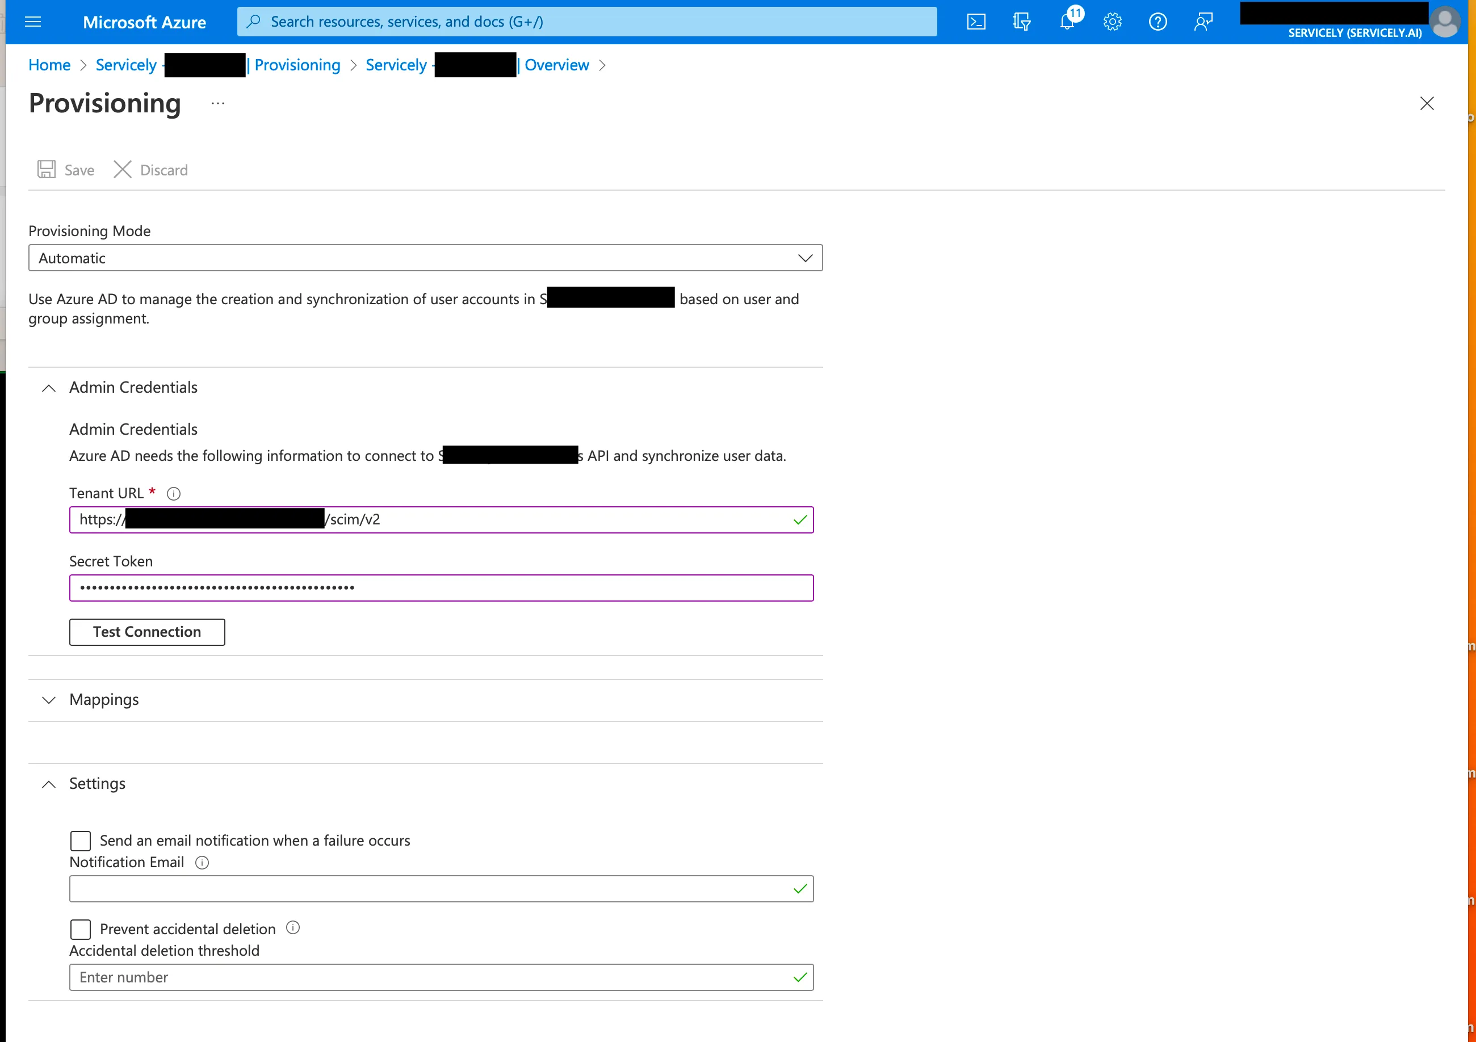This screenshot has height=1042, width=1476.
Task: Expand the Mappings section
Action: [49, 700]
